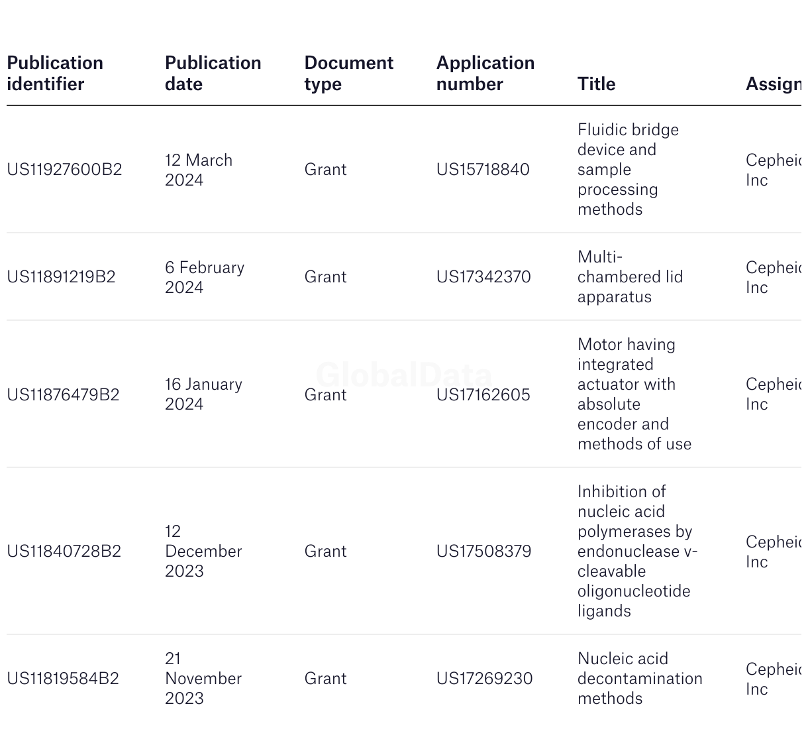Image resolution: width=808 pixels, height=749 pixels.
Task: Click the Multi-chambered lid apparatus title
Action: pyautogui.click(x=630, y=277)
